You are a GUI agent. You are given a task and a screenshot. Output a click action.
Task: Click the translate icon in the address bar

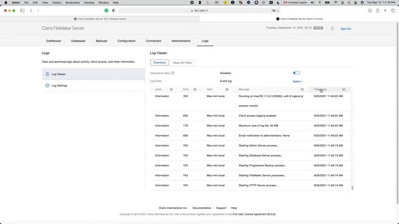point(274,11)
